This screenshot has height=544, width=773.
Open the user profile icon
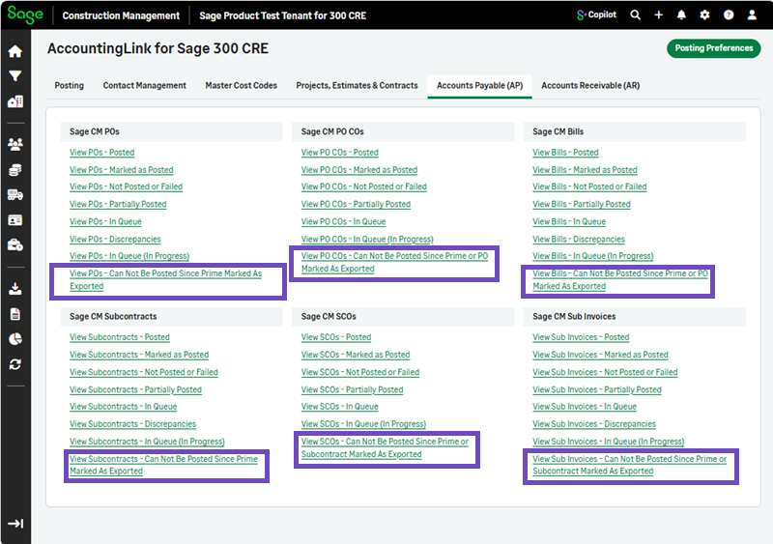(752, 14)
